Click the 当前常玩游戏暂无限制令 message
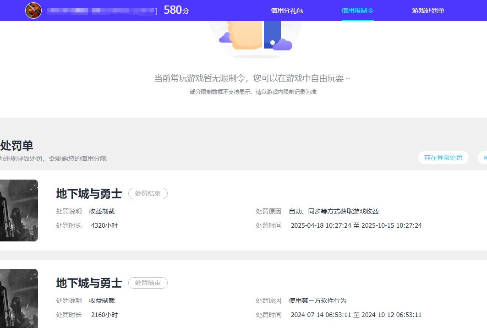487x328 pixels. pos(252,78)
